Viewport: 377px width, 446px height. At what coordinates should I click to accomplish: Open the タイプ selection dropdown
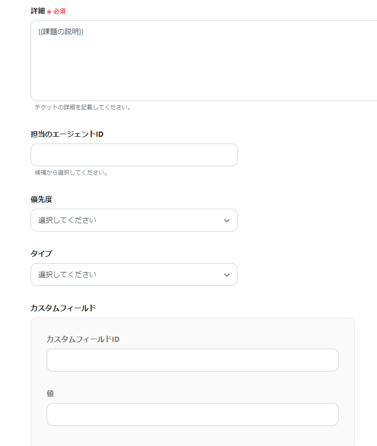(x=134, y=275)
